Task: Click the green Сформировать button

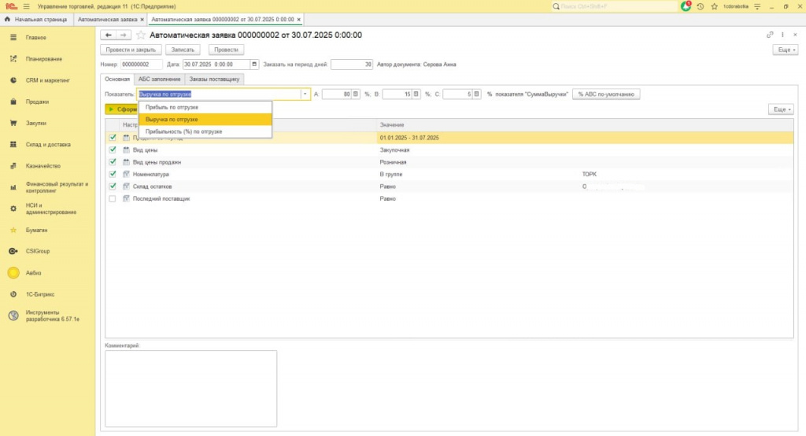Action: [122, 109]
